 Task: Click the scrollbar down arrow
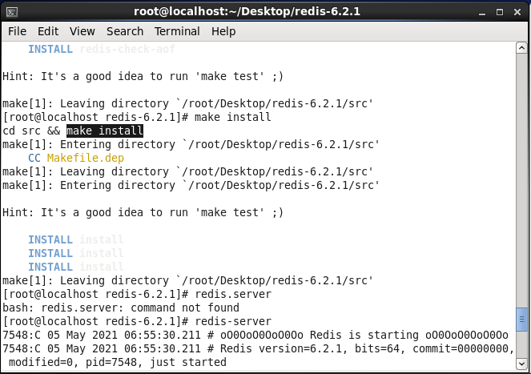(521, 364)
